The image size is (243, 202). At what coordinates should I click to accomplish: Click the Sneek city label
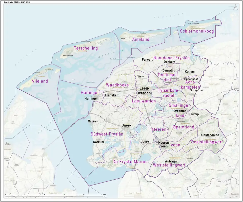127,125
